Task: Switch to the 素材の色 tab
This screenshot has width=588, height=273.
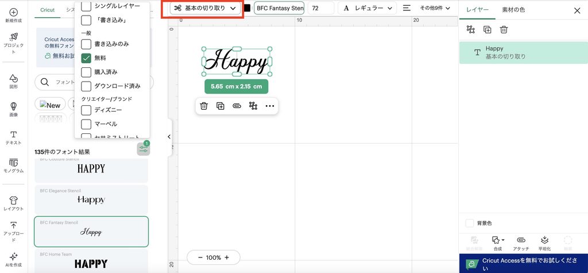Action: click(513, 10)
